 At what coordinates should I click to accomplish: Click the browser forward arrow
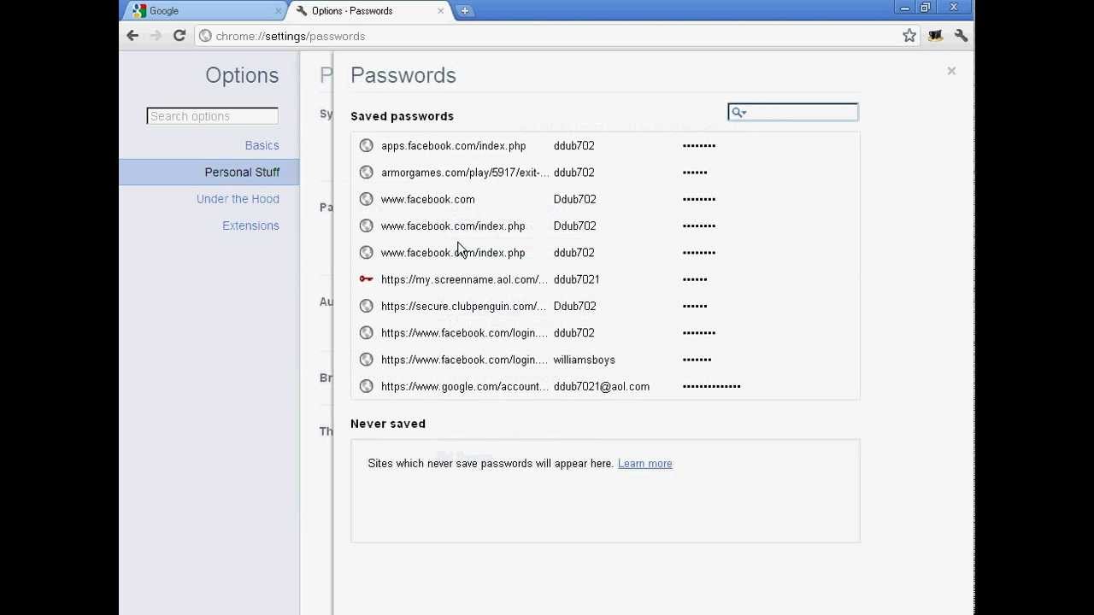click(x=156, y=36)
